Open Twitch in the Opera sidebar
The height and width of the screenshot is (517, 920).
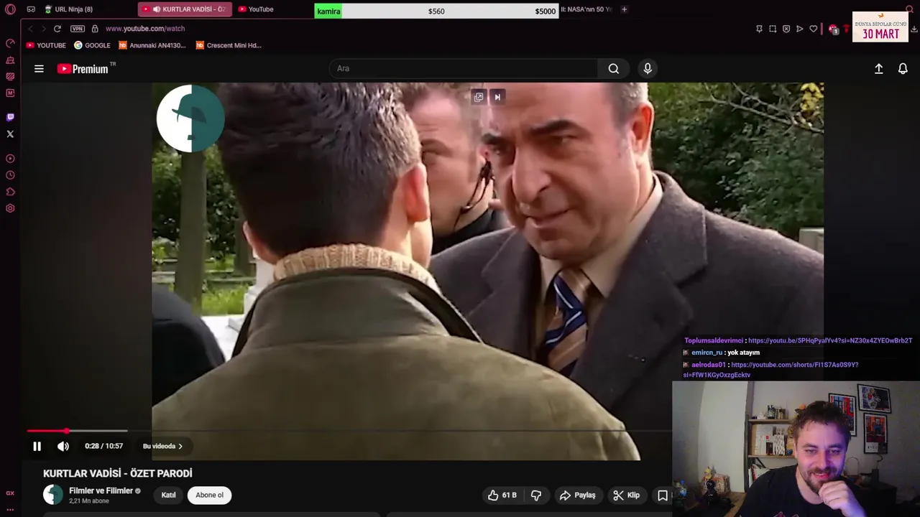tap(10, 117)
